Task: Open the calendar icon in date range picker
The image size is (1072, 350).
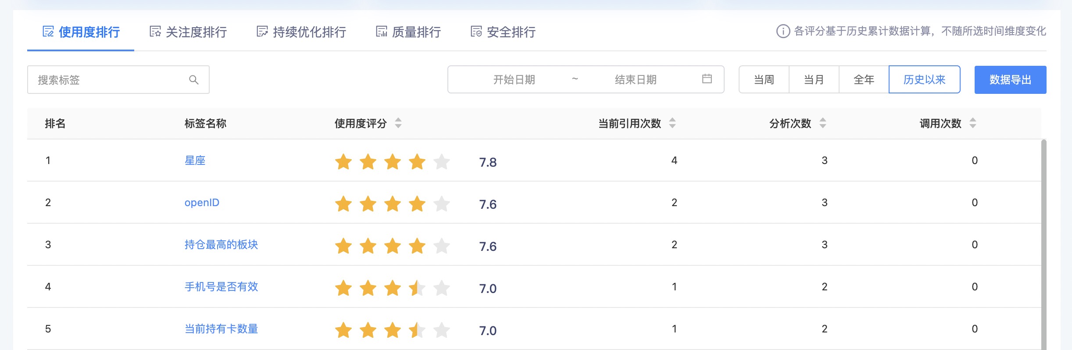Action: coord(707,79)
